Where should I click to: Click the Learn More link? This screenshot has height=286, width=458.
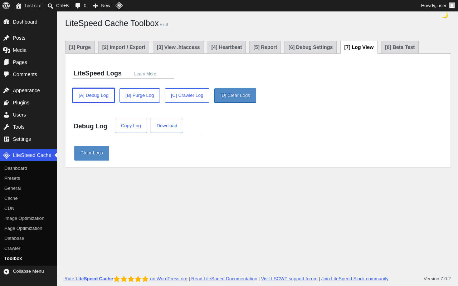click(145, 74)
